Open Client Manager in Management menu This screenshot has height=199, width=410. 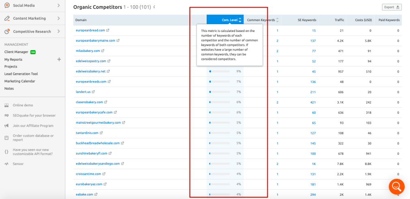tap(16, 52)
